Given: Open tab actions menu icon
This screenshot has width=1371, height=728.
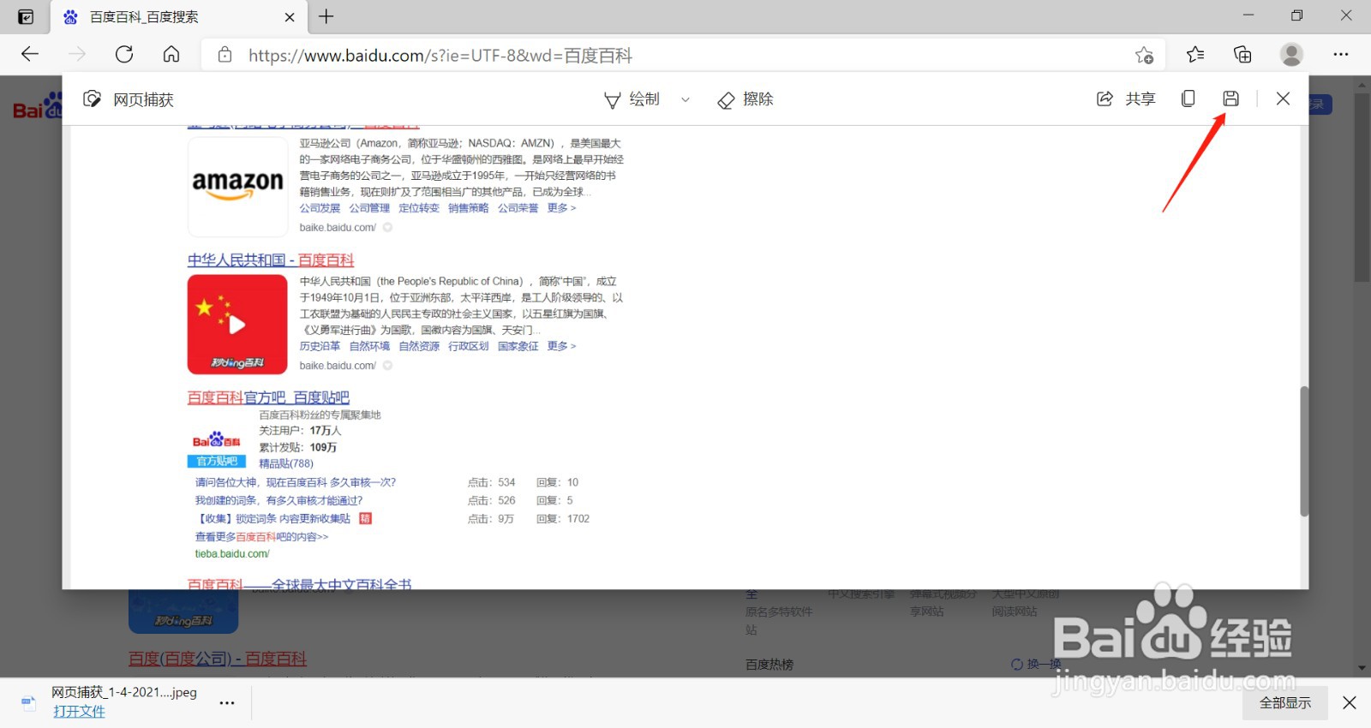Looking at the screenshot, I should [26, 16].
